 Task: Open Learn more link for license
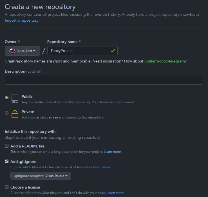point(115,193)
